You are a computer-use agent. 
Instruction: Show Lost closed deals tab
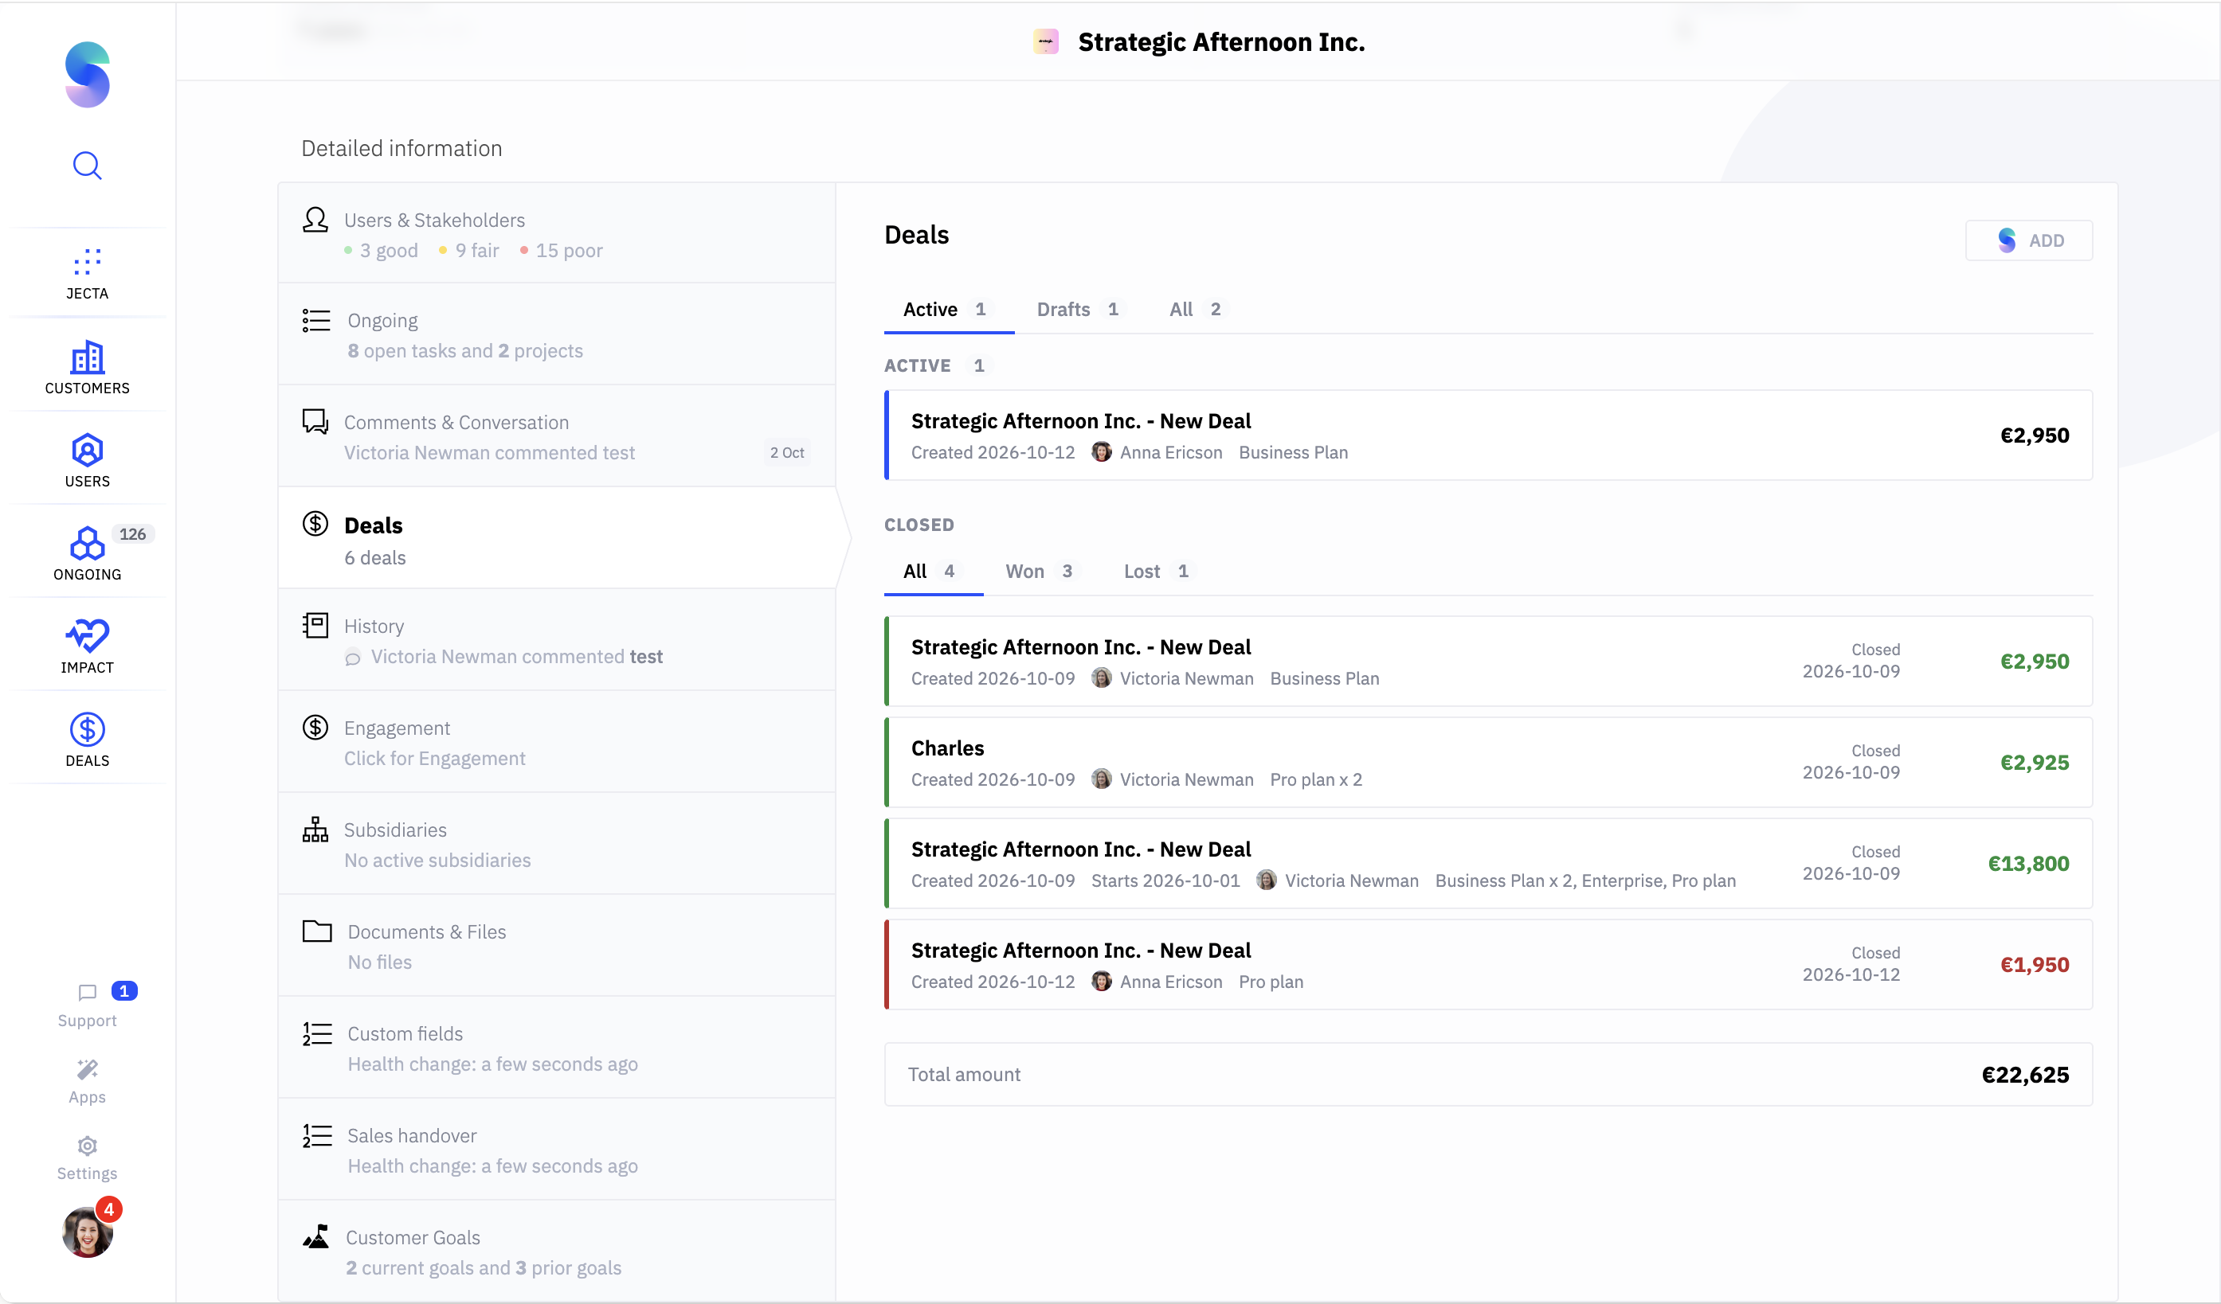click(x=1157, y=572)
